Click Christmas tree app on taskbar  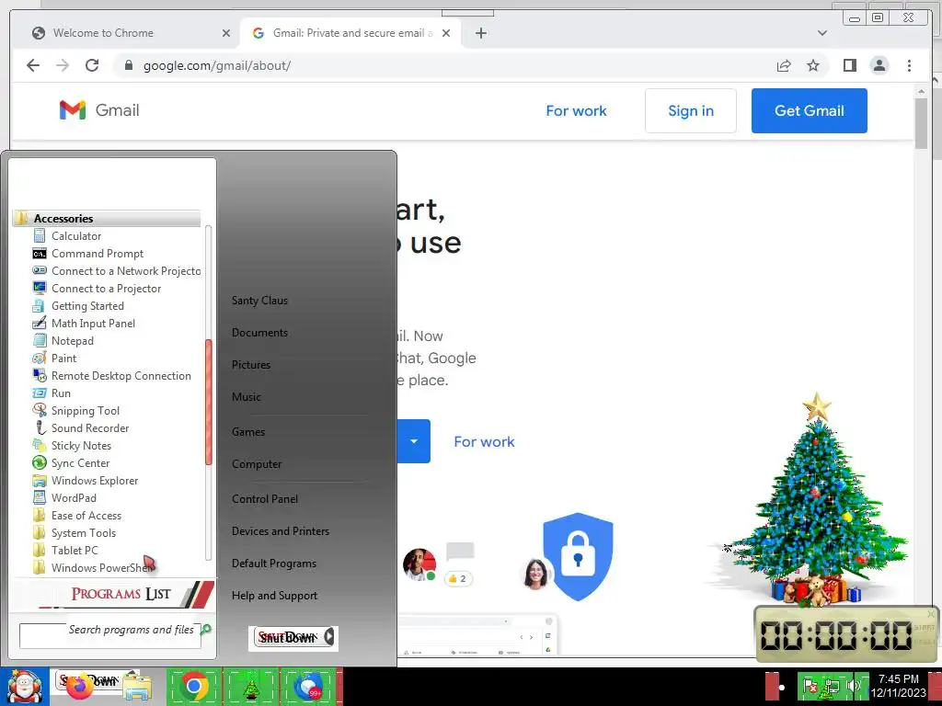250,687
